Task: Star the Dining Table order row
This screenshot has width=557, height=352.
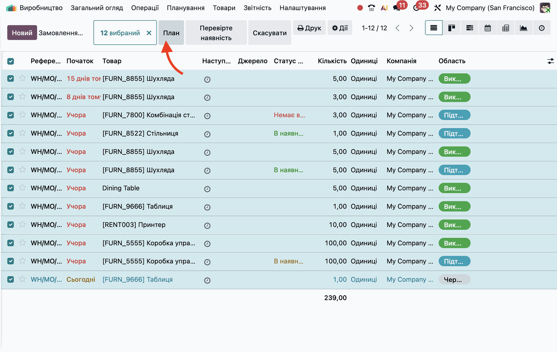Action: pyautogui.click(x=22, y=188)
